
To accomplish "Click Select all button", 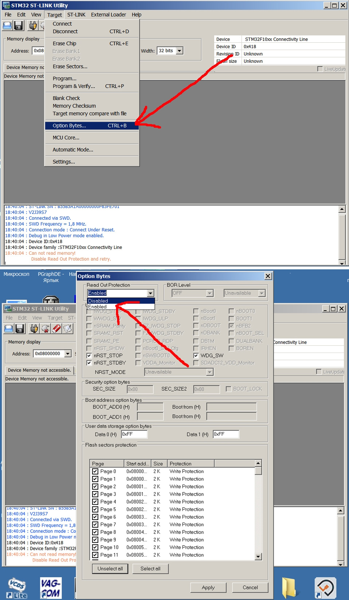I will [150, 569].
